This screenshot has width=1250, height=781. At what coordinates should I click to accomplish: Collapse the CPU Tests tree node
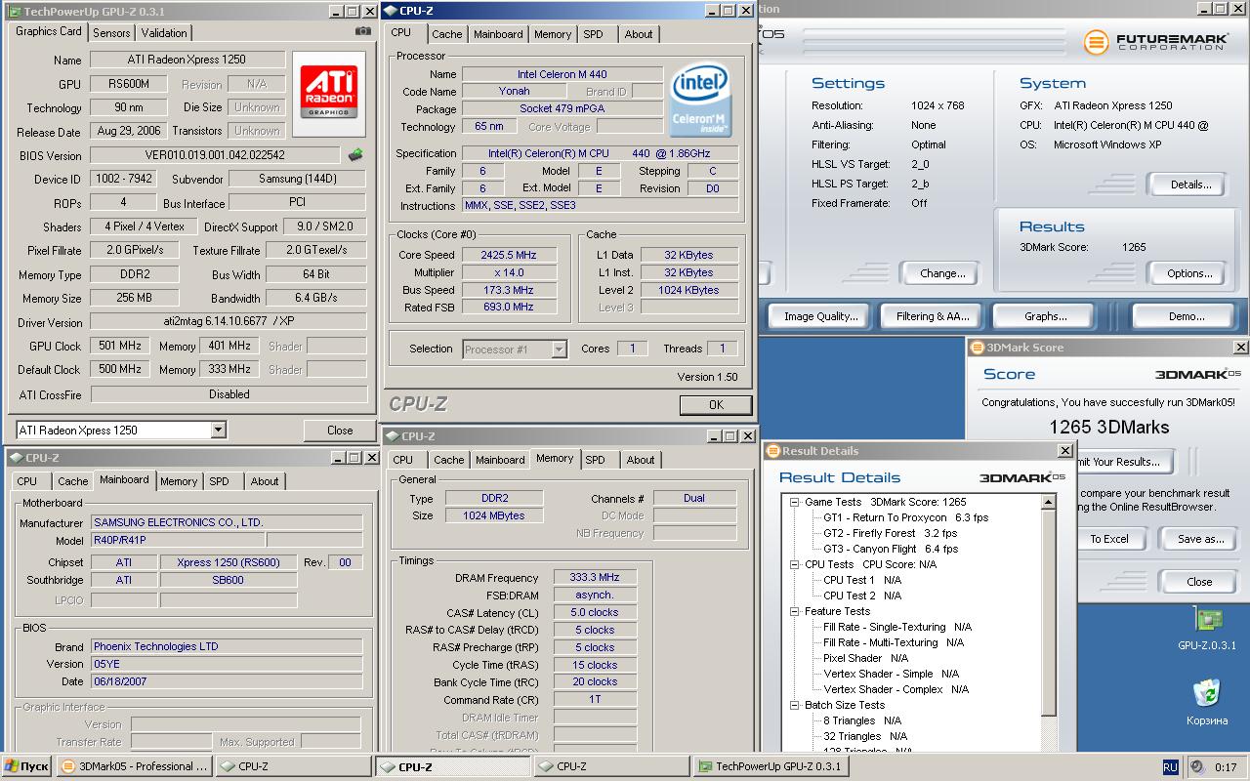pyautogui.click(x=795, y=564)
